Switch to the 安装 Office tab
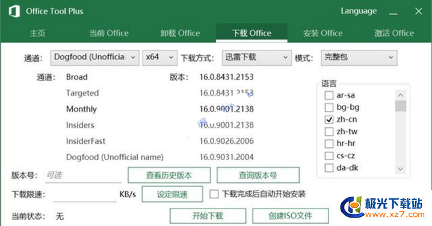This screenshot has width=432, height=226. click(323, 33)
